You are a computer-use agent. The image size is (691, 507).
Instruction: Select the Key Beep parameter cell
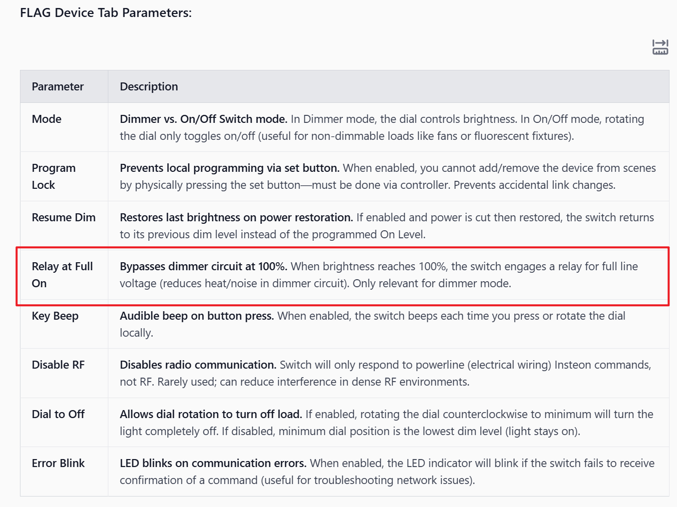(55, 316)
